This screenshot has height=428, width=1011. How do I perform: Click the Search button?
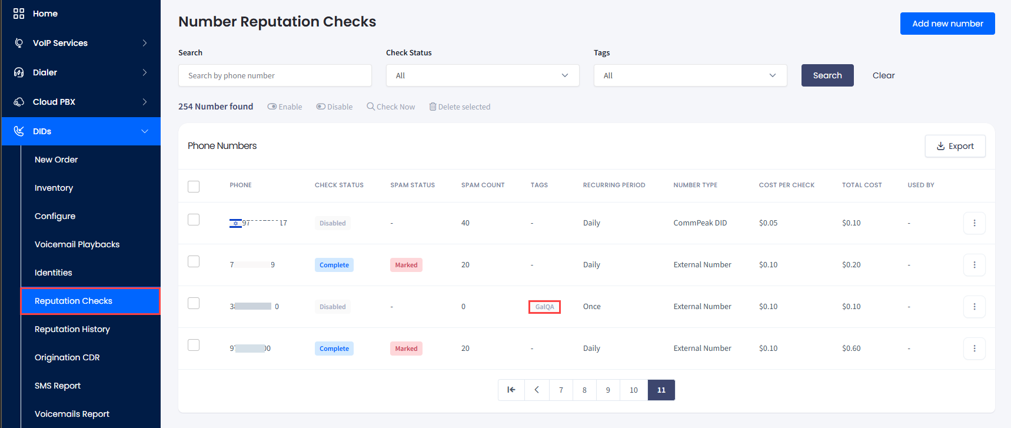click(x=827, y=75)
